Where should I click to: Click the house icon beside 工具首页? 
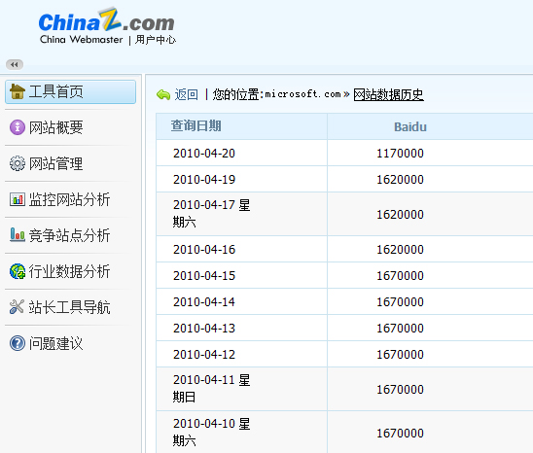(x=18, y=91)
